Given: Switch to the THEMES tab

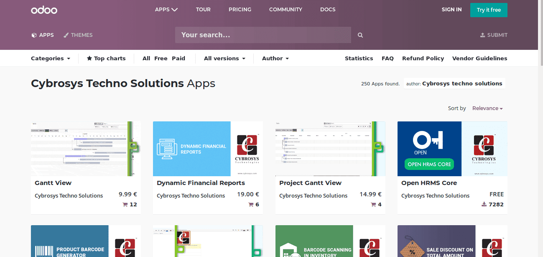Looking at the screenshot, I should (78, 35).
